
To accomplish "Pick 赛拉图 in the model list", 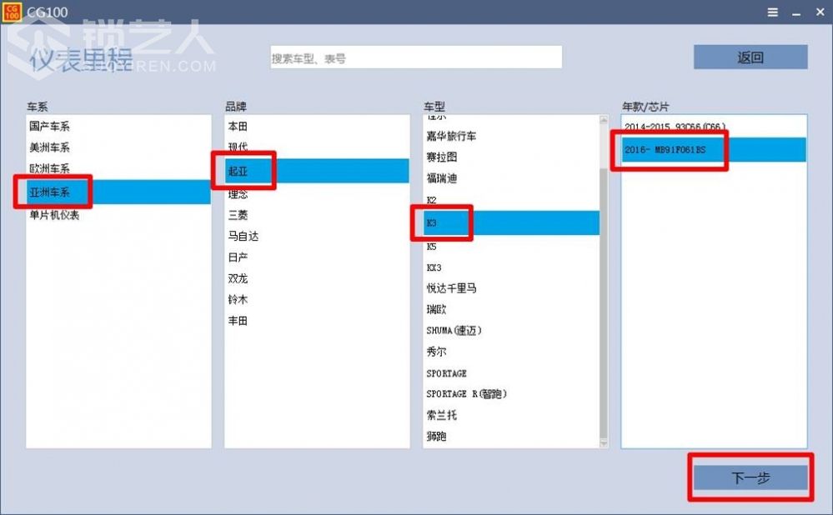I will click(x=511, y=157).
